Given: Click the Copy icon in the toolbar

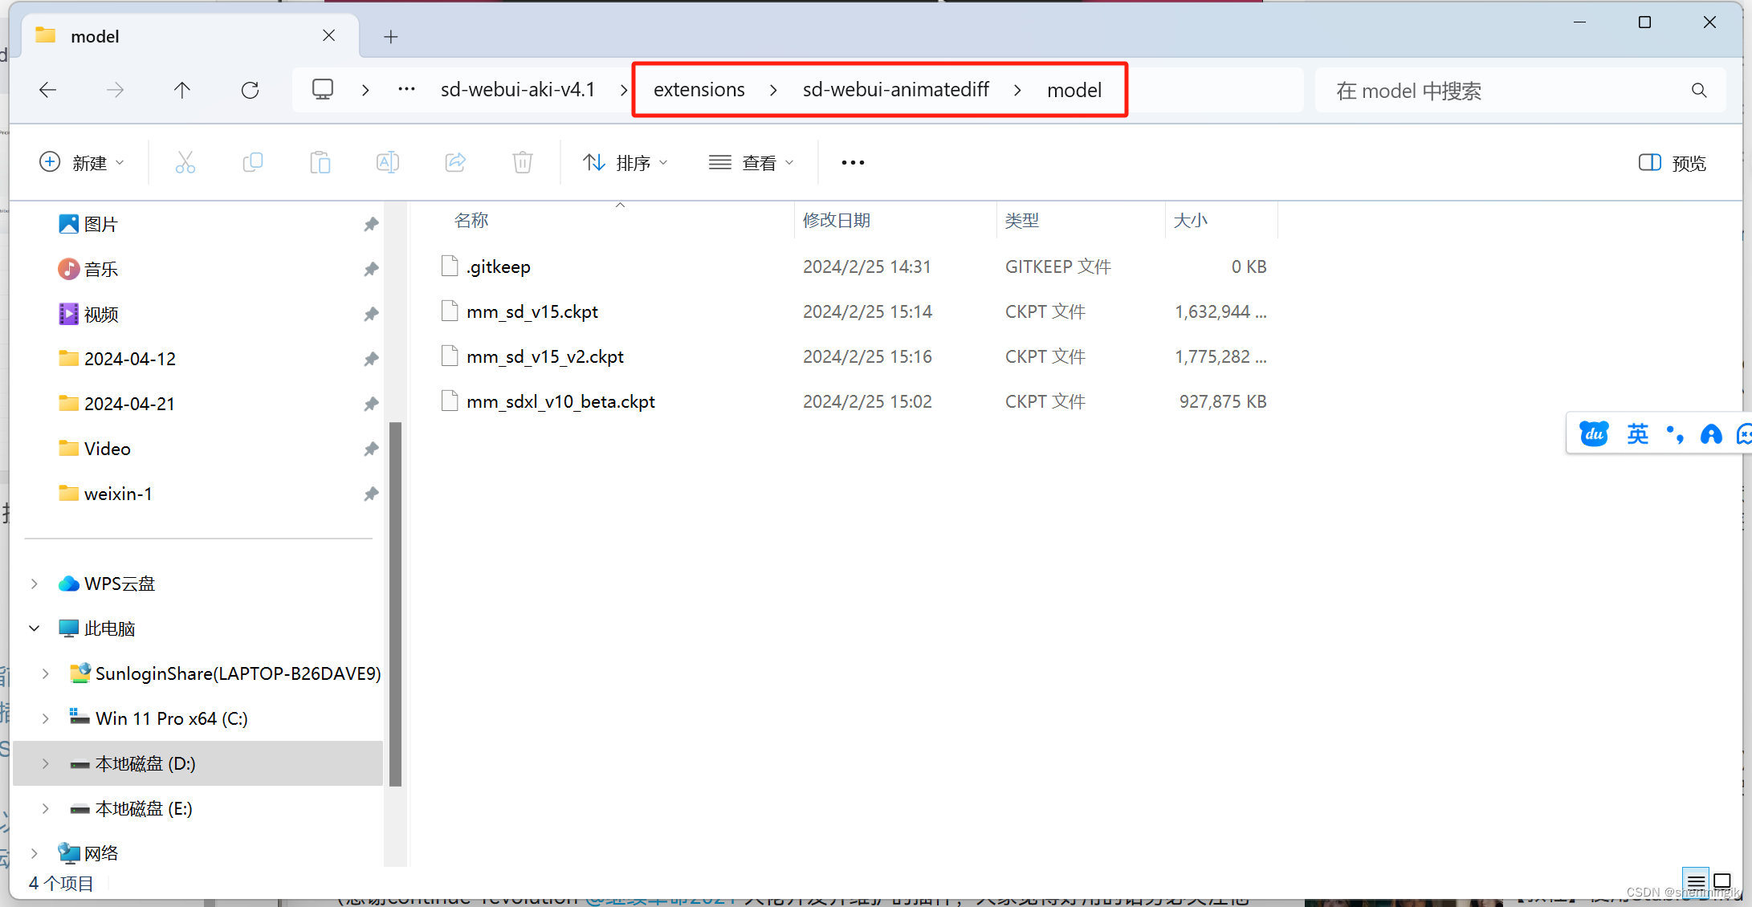Looking at the screenshot, I should (x=253, y=162).
